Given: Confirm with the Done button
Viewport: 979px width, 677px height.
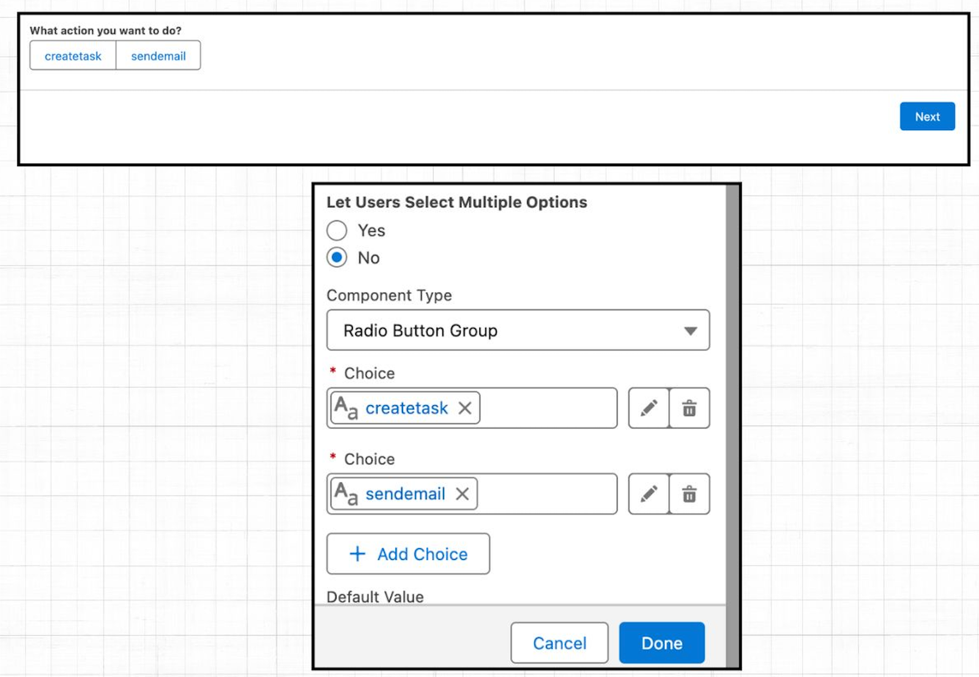Looking at the screenshot, I should (661, 643).
